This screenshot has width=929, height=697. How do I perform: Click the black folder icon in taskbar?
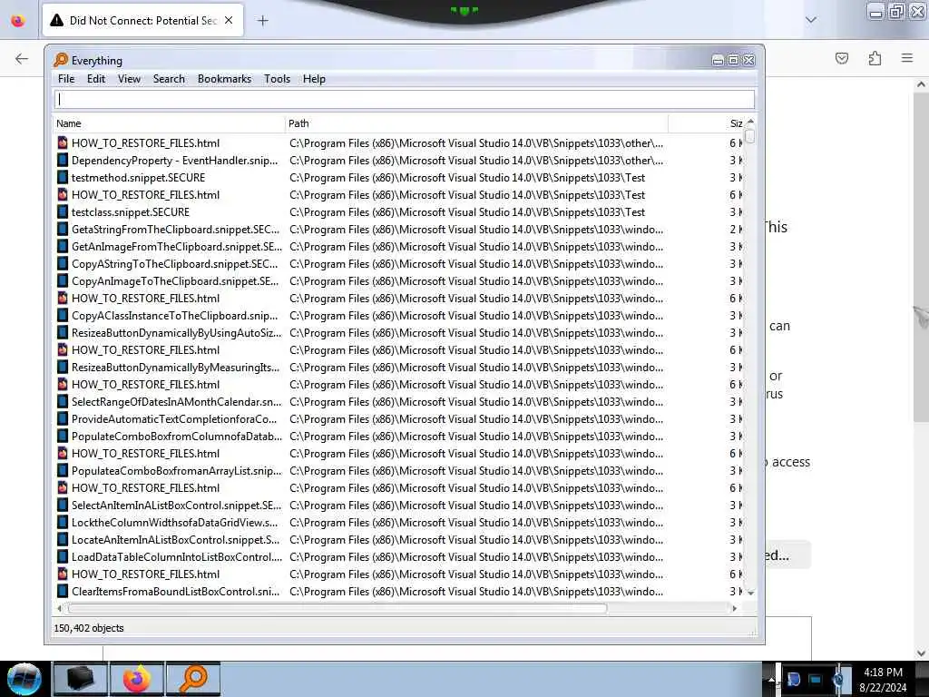pyautogui.click(x=80, y=679)
